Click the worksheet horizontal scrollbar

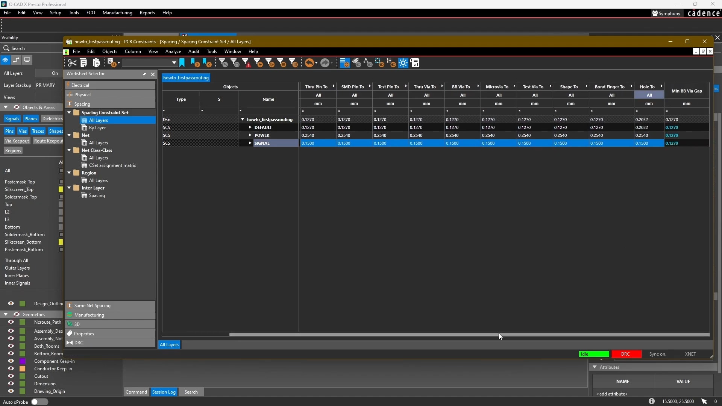pos(469,334)
